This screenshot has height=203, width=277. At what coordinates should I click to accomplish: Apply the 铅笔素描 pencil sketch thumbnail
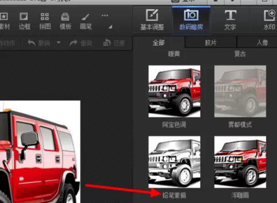point(174,162)
